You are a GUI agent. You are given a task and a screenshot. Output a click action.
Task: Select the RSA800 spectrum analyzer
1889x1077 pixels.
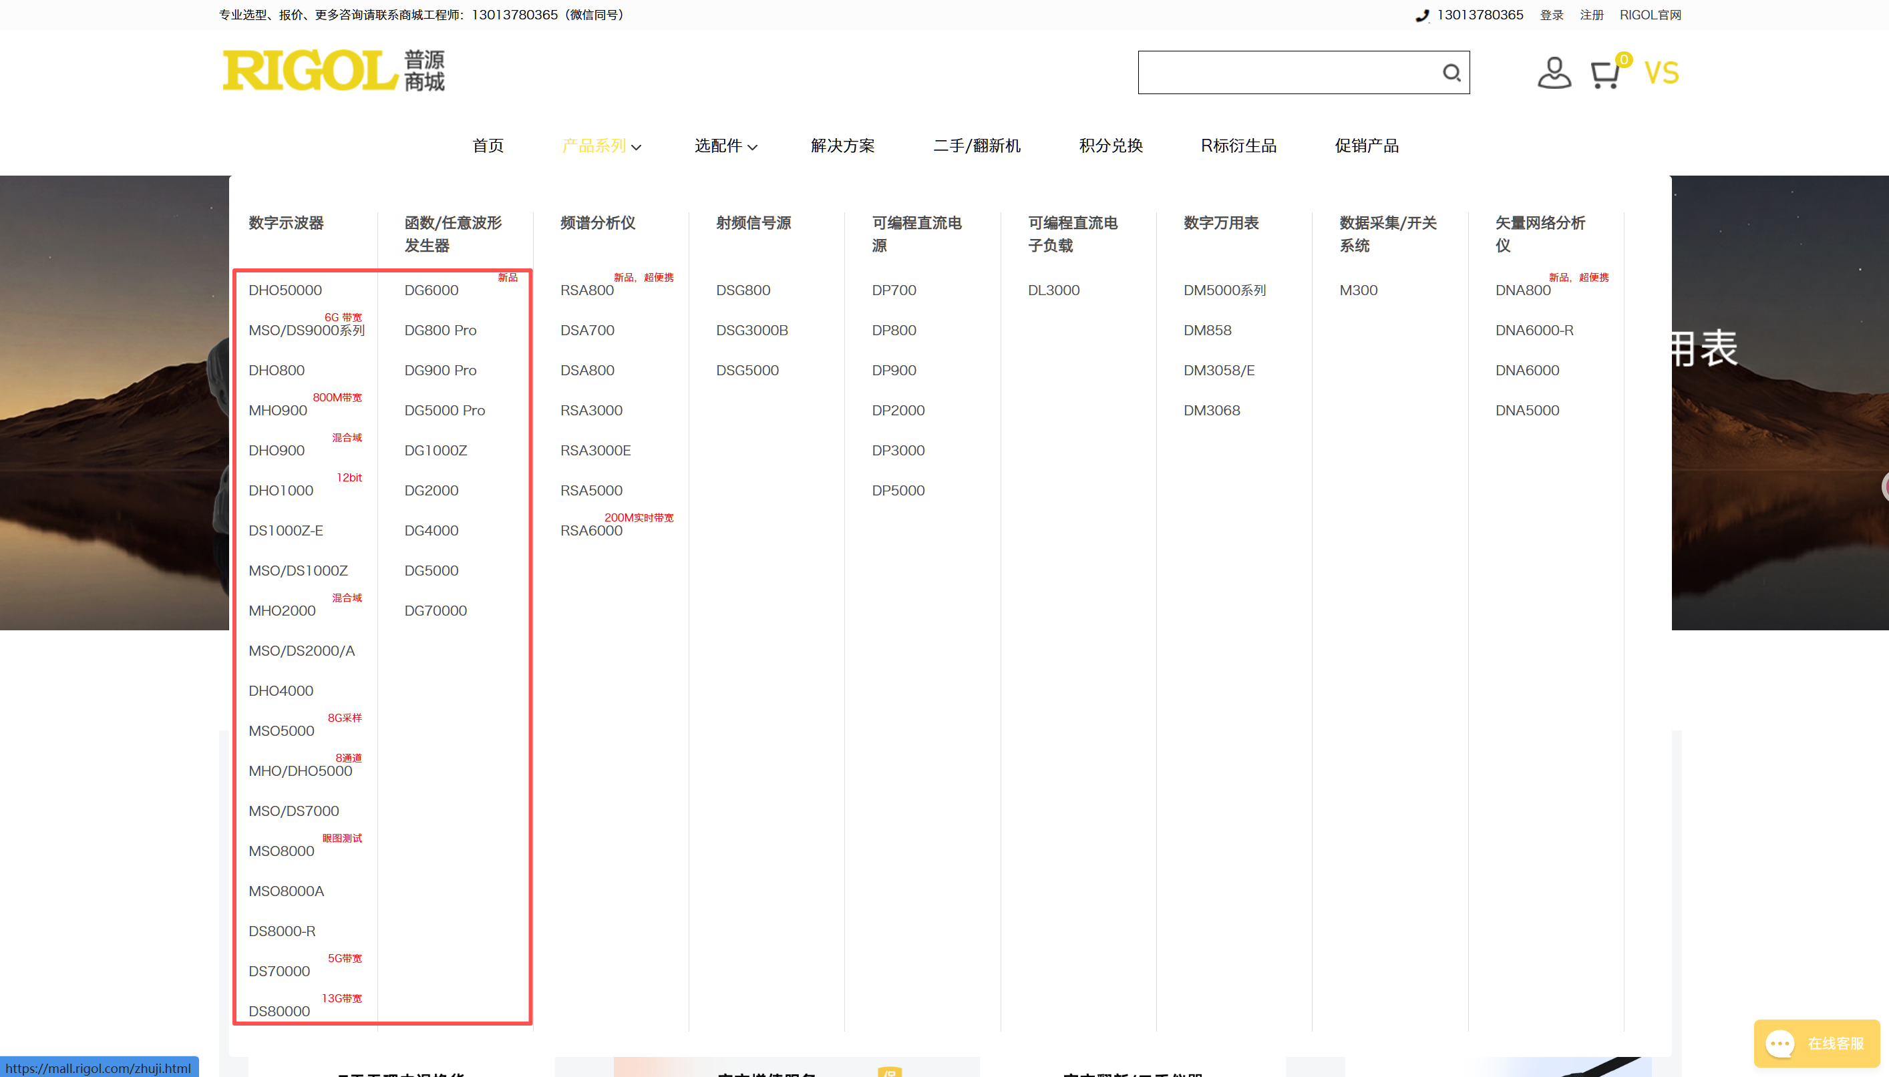tap(586, 290)
